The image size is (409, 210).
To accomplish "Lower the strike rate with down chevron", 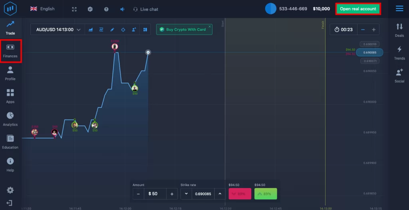I will 186,194.
